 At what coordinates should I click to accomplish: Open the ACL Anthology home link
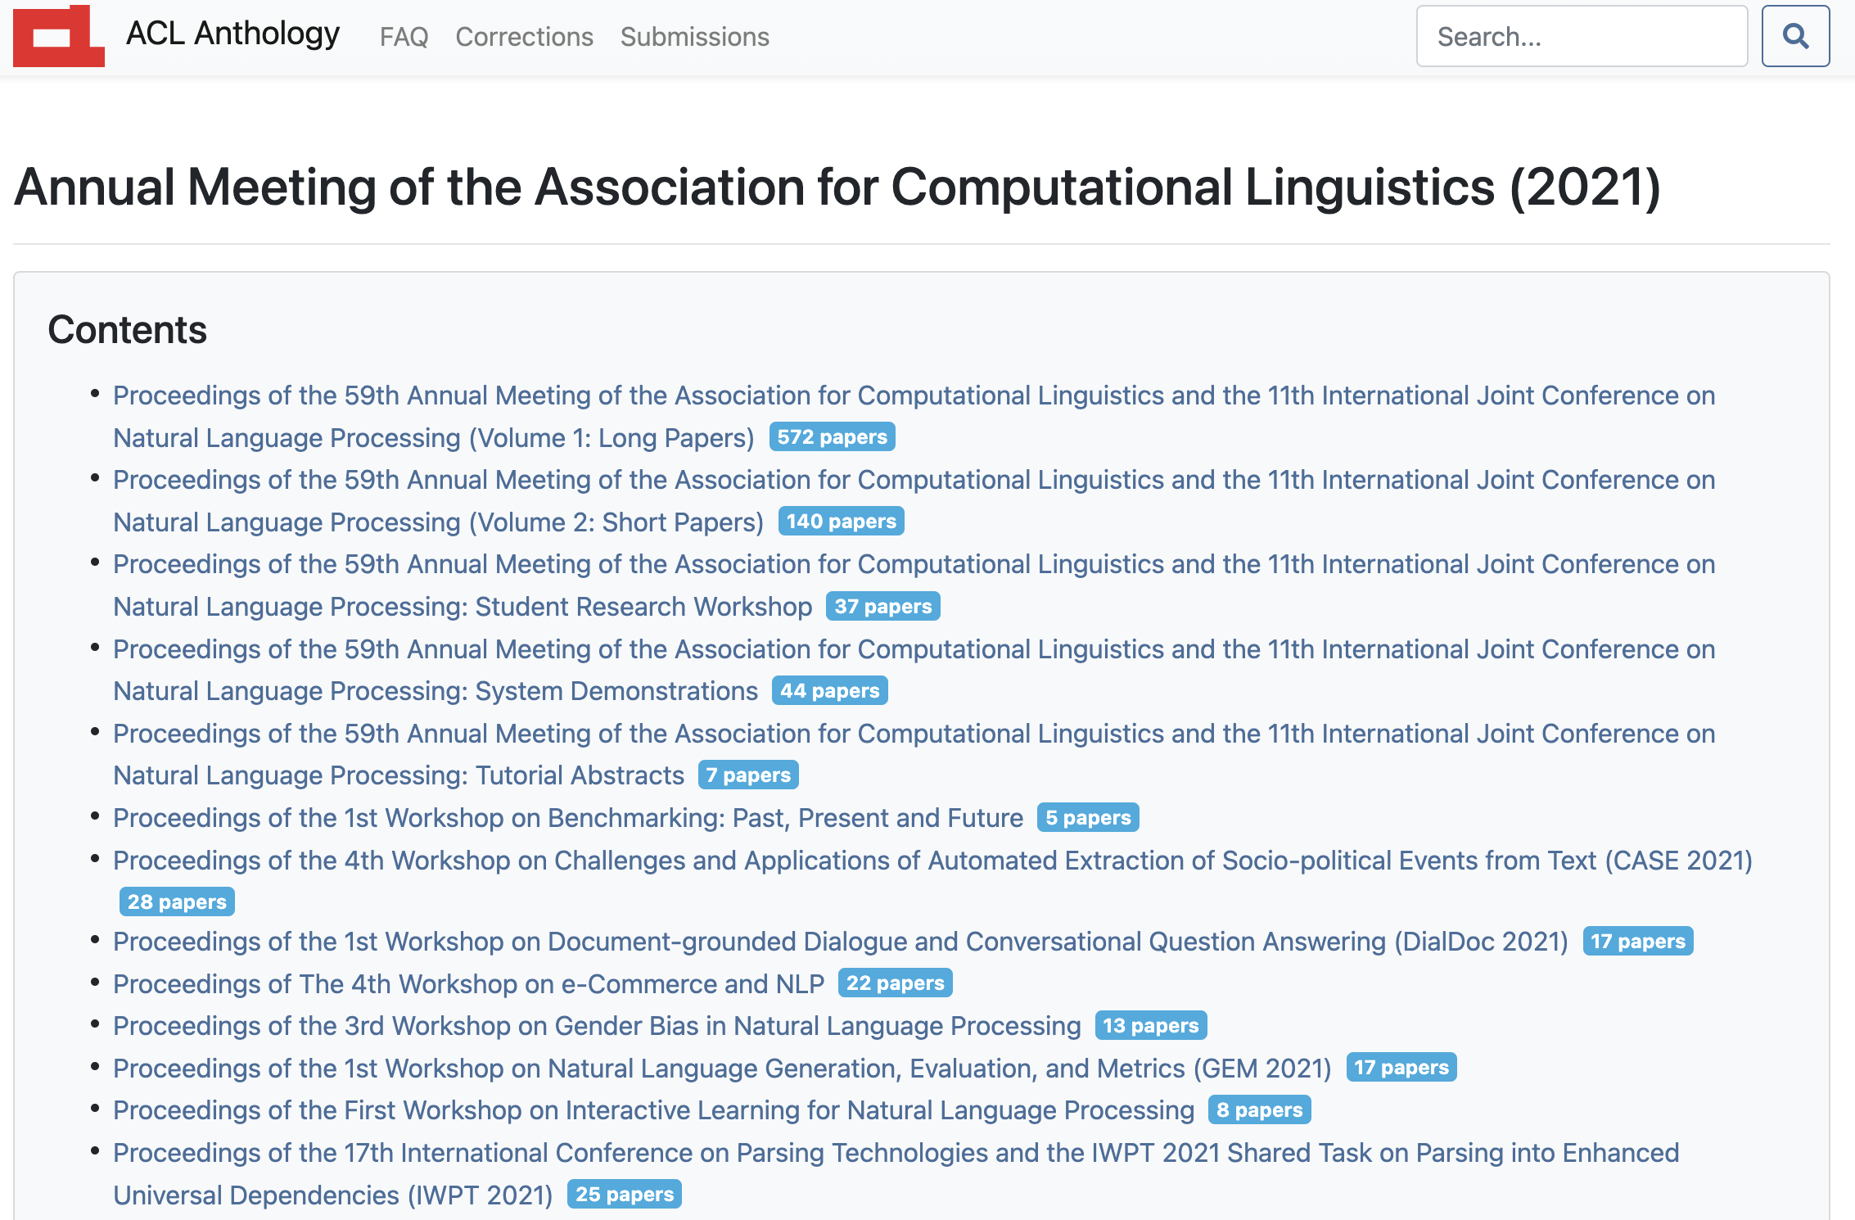(232, 34)
